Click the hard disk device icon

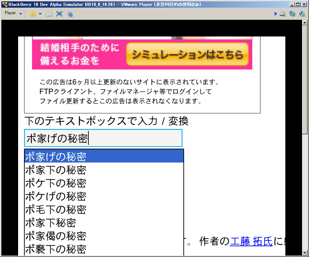(x=283, y=14)
